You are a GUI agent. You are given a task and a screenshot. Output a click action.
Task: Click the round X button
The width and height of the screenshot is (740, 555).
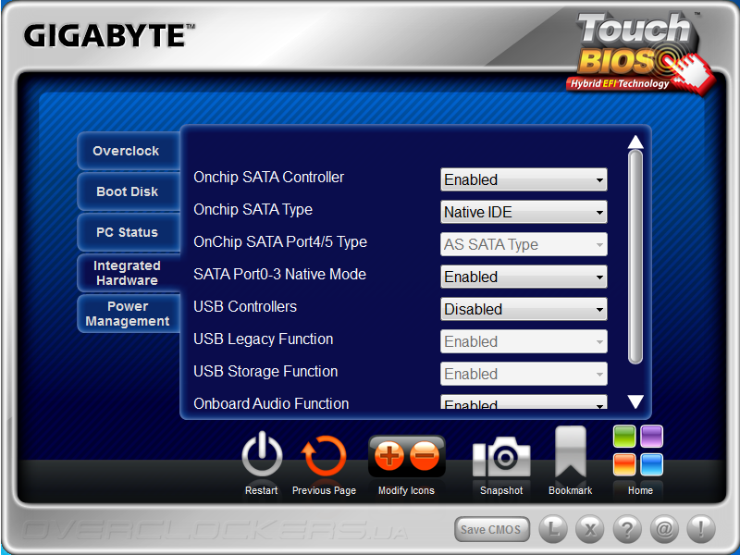[590, 528]
